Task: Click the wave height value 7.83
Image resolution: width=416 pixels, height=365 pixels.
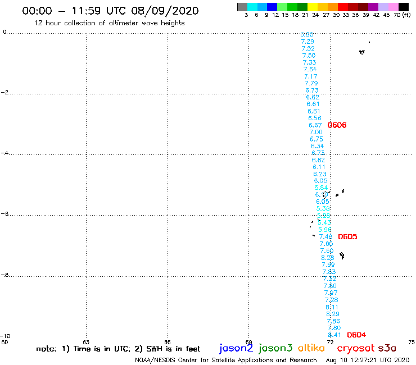Action: coord(329,272)
